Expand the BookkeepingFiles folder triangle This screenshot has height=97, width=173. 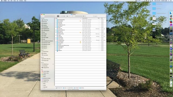[56, 20]
